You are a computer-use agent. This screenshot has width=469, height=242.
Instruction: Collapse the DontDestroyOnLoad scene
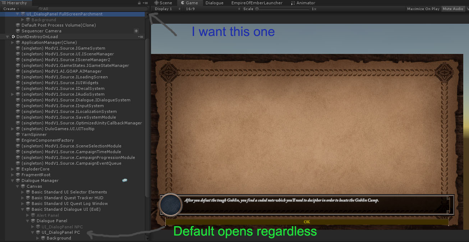coord(8,37)
